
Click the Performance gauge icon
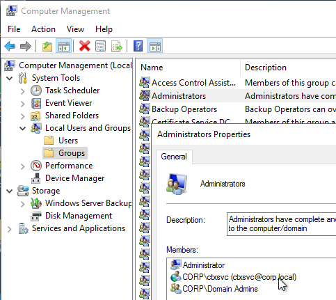[36, 166]
